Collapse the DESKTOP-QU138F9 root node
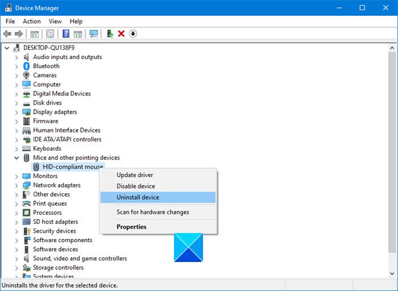The width and height of the screenshot is (398, 291). (7, 48)
